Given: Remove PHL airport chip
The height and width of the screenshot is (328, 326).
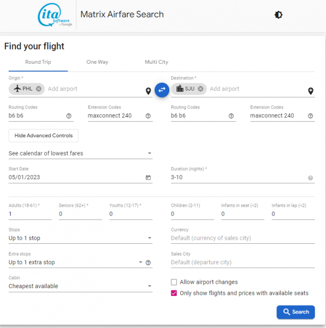Looking at the screenshot, I should [38, 89].
